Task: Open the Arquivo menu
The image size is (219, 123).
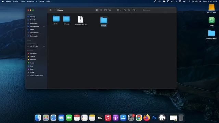Action: 16,1
